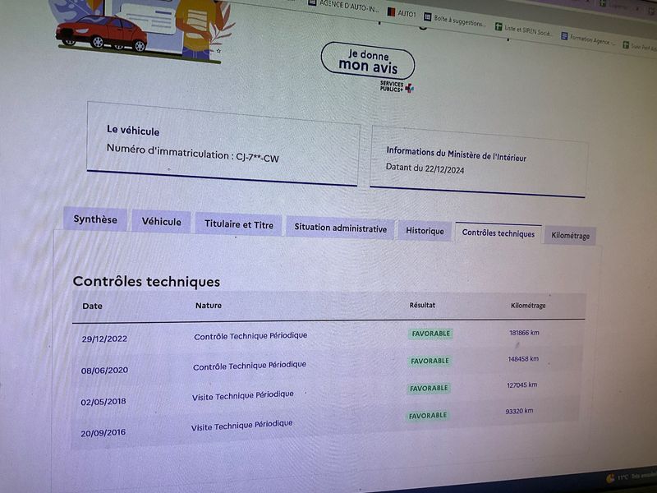
Task: Click the Résultat column header
Action: point(422,305)
